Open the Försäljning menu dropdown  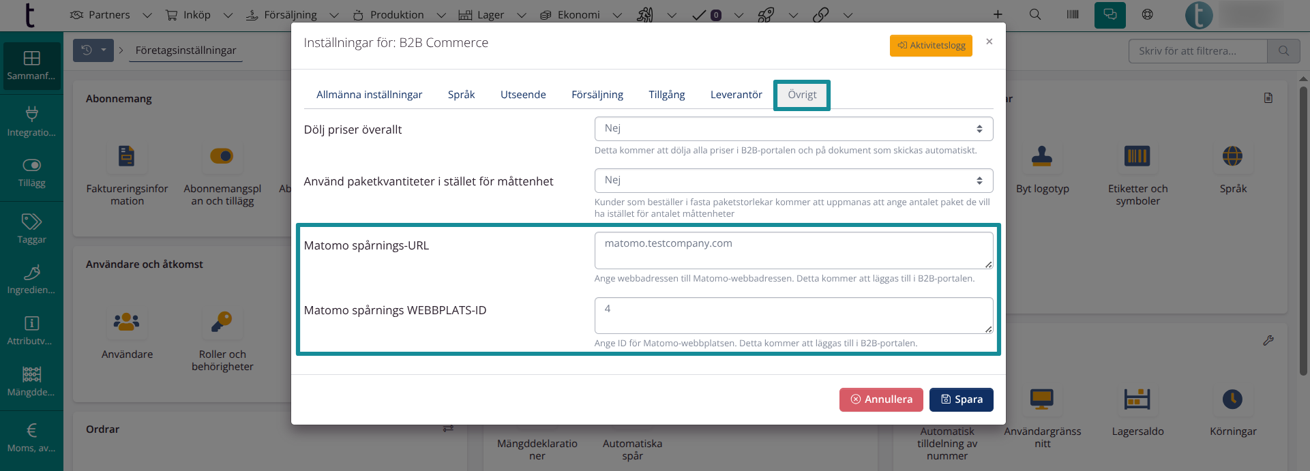(x=291, y=15)
